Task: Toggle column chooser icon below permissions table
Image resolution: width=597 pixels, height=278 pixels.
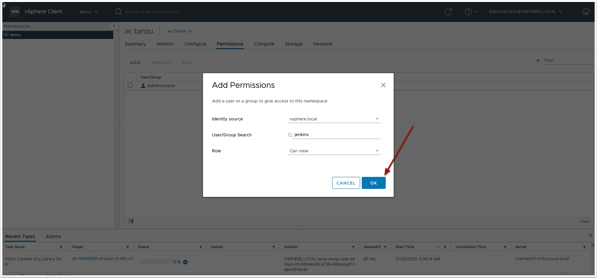Action: [x=131, y=221]
